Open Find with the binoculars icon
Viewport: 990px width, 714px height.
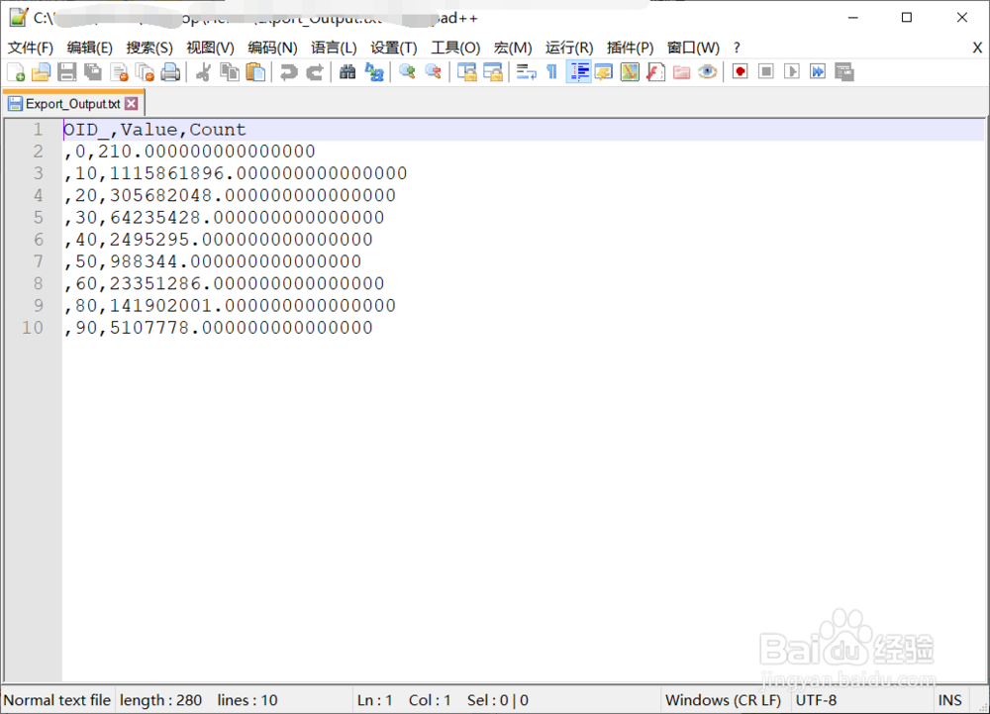tap(347, 72)
